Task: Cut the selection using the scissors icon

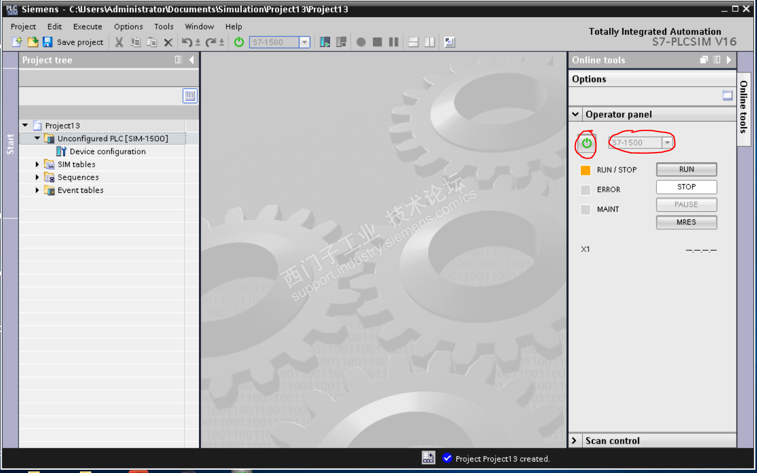Action: tap(119, 42)
